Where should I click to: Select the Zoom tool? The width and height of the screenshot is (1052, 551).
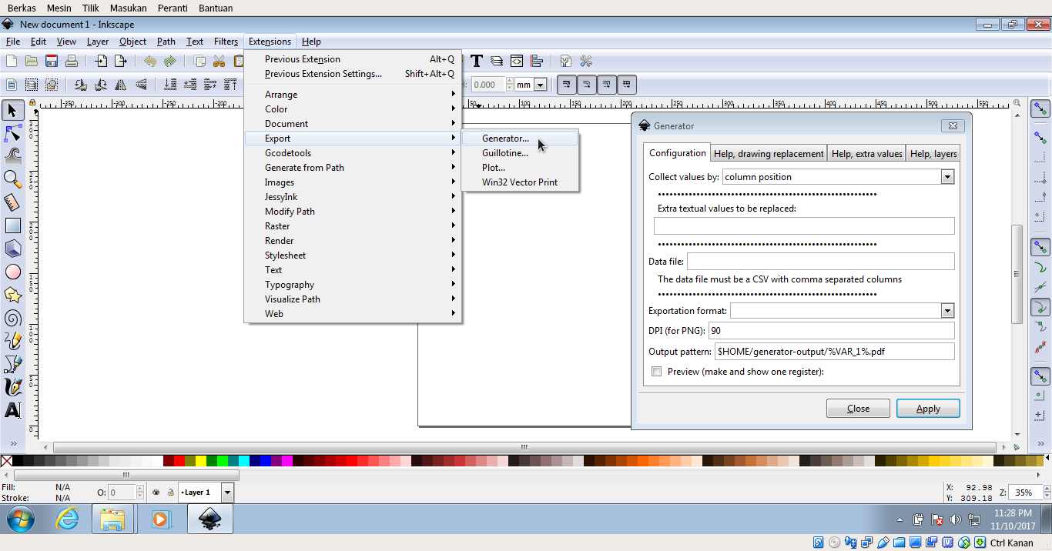(x=12, y=179)
